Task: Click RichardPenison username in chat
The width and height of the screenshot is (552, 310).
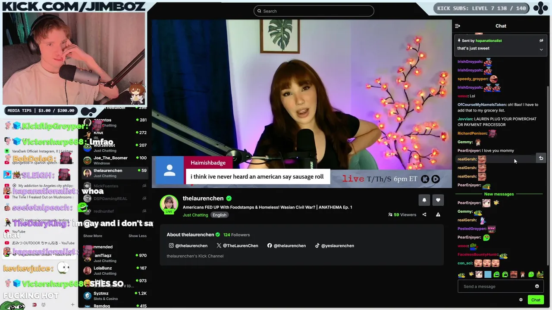Action: [472, 133]
